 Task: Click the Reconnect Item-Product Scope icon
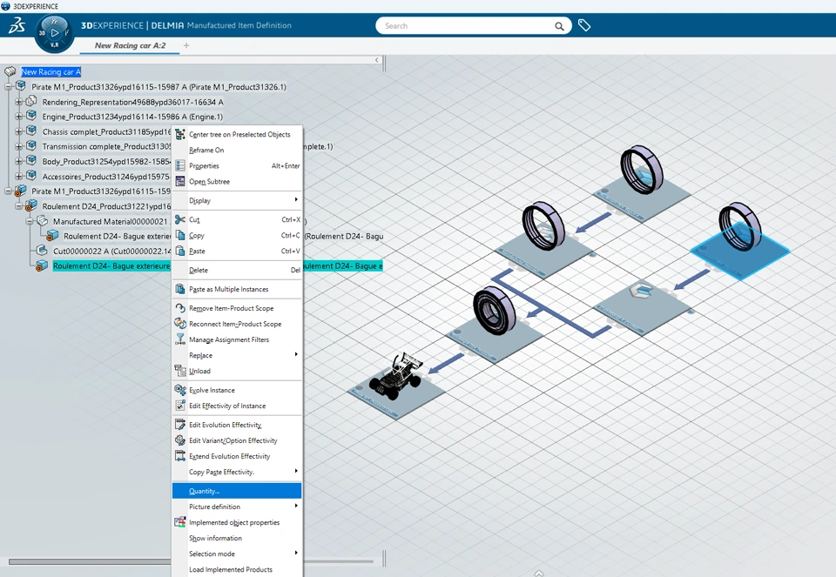tap(180, 324)
